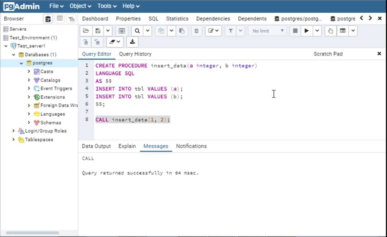Close the Scratch Pad panel
The height and width of the screenshot is (237, 387).
(x=379, y=54)
